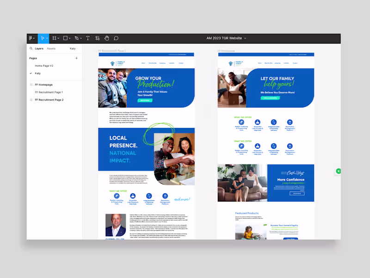The height and width of the screenshot is (278, 370).
Task: Select the Local Presence National Impact text
Action: (123, 149)
